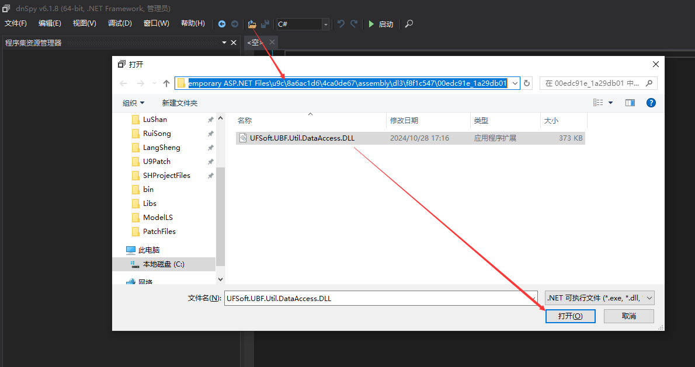
Task: Expand the address bar path history dropdown
Action: point(515,83)
